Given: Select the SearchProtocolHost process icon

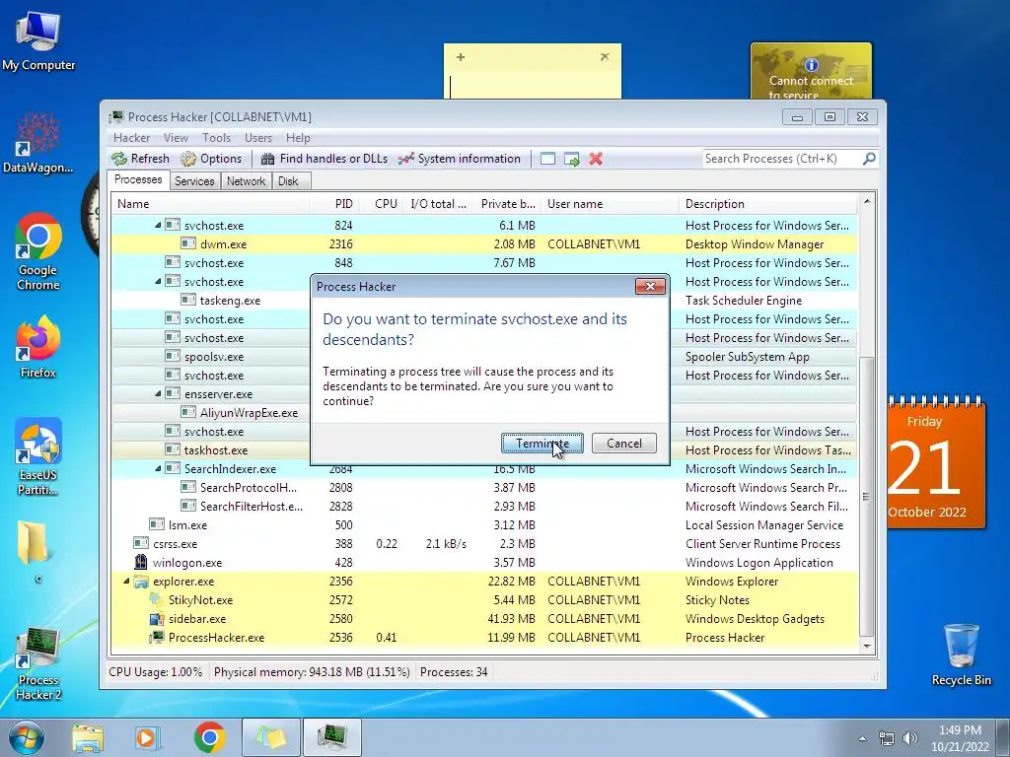Looking at the screenshot, I should tap(188, 487).
